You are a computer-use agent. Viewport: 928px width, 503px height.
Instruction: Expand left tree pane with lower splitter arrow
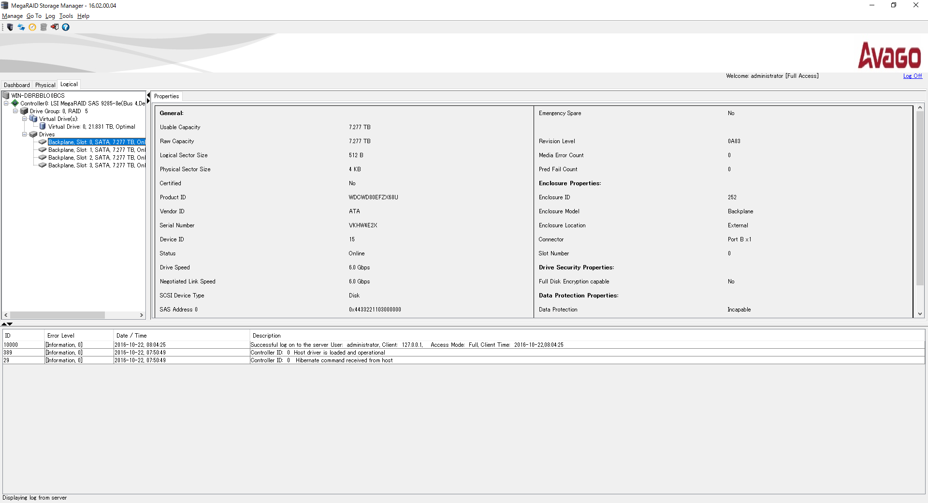point(149,101)
